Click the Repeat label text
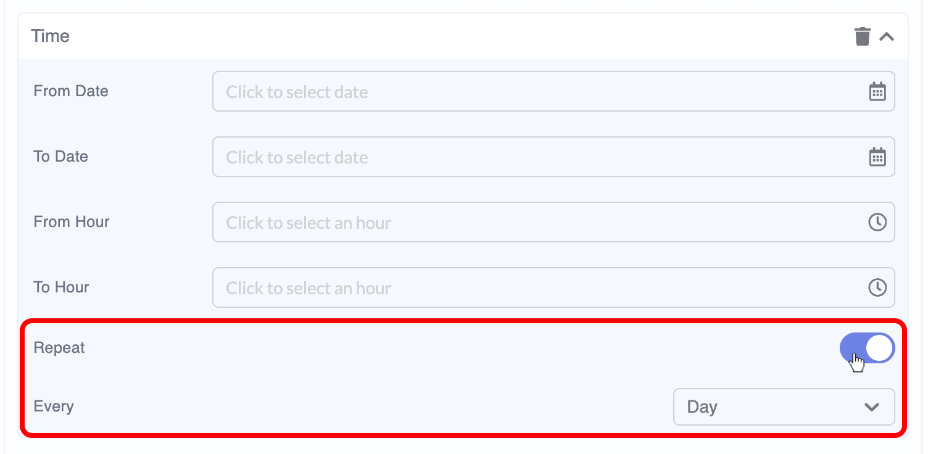Screen dimensions: 928x454 (x=59, y=348)
